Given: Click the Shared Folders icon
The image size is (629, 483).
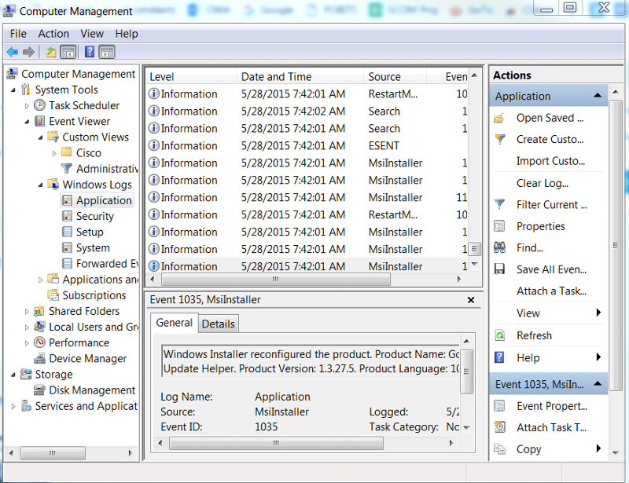Looking at the screenshot, I should click(x=39, y=311).
